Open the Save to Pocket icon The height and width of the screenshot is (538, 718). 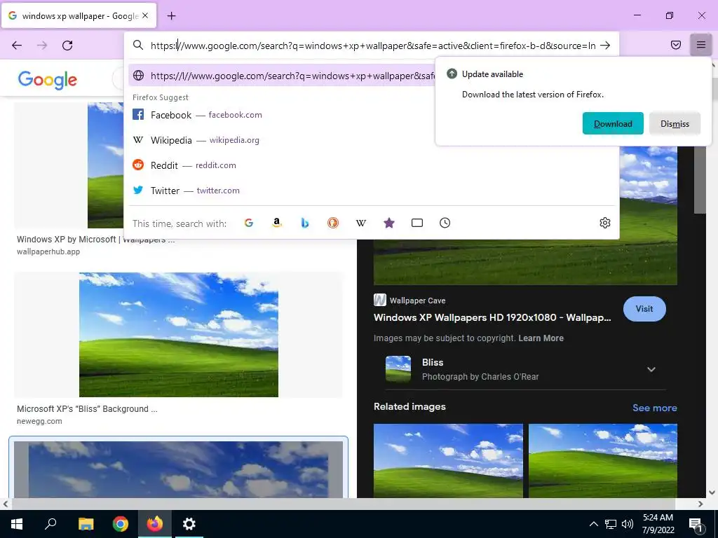[x=675, y=45]
